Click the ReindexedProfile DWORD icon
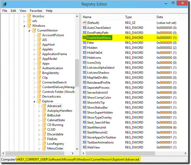This screenshot has width=191, height=165. tap(84, 83)
